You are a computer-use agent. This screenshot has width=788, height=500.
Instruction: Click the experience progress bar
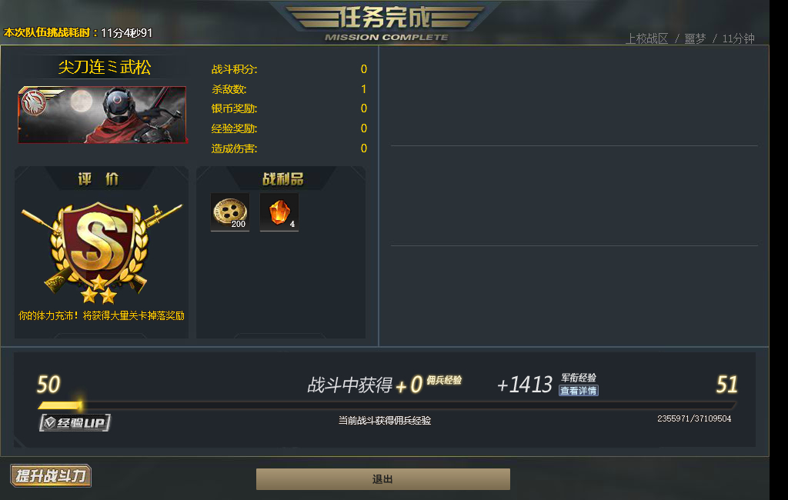386,405
